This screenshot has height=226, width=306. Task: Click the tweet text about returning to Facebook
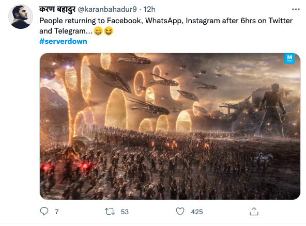(166, 26)
